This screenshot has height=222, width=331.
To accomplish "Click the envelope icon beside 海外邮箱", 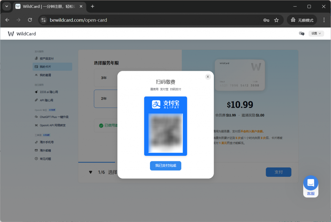I will 36,150.
